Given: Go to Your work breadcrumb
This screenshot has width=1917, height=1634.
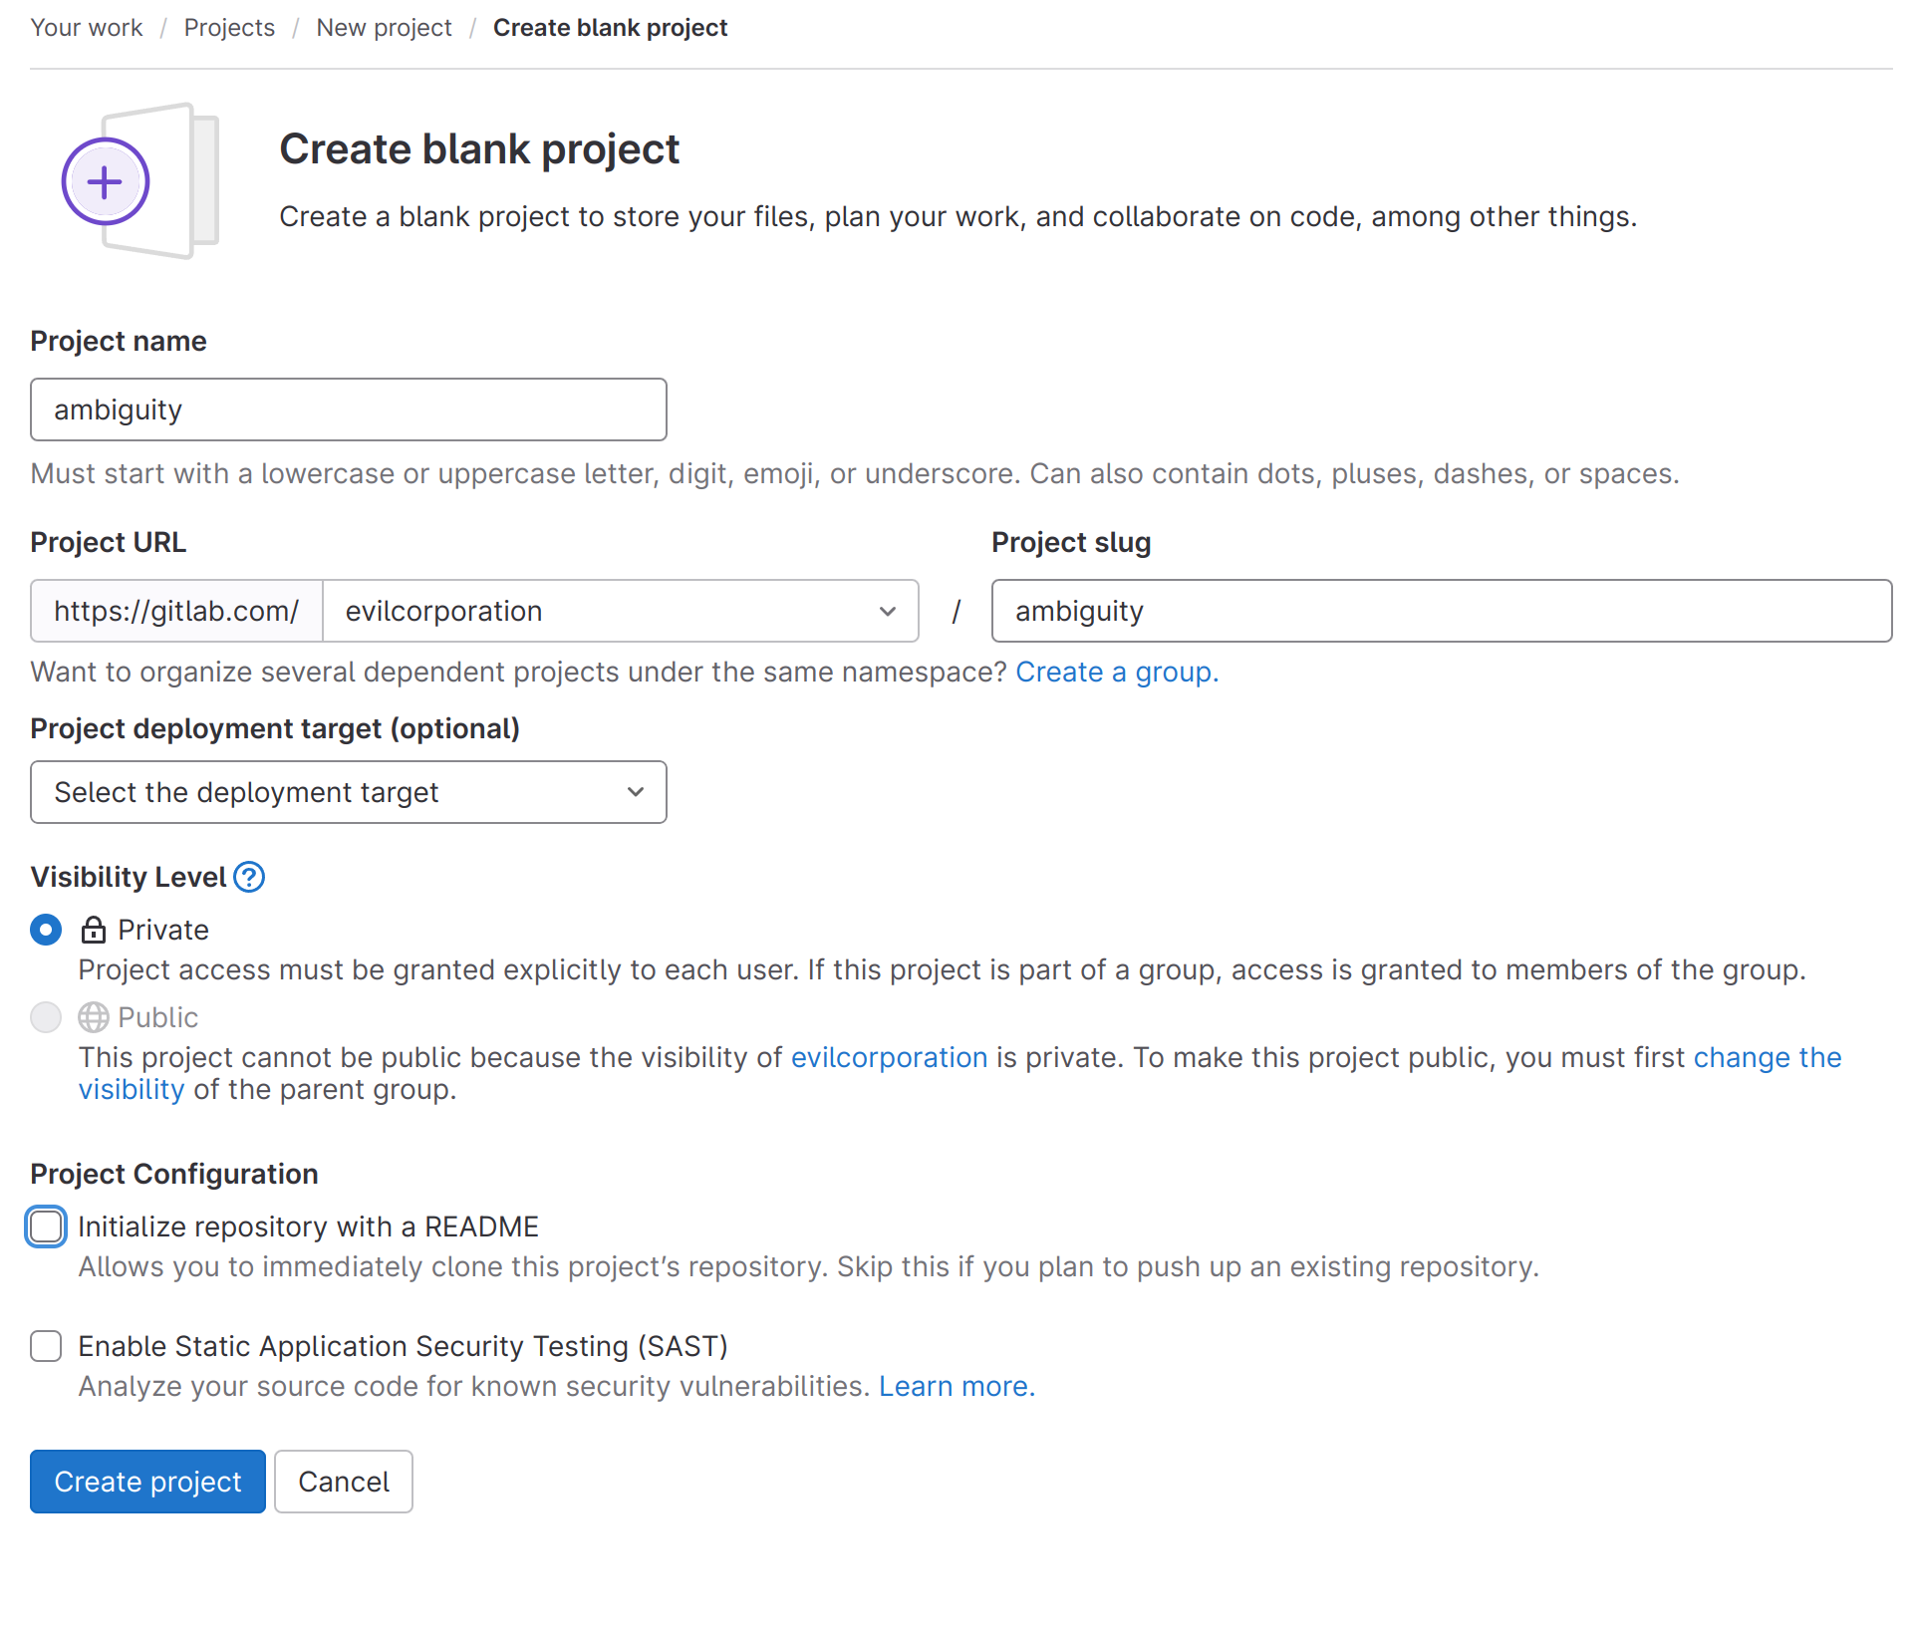Looking at the screenshot, I should pos(87,28).
